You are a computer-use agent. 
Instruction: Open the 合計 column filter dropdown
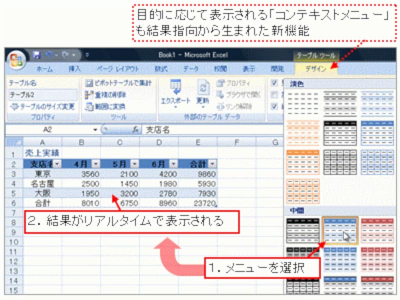[x=212, y=163]
